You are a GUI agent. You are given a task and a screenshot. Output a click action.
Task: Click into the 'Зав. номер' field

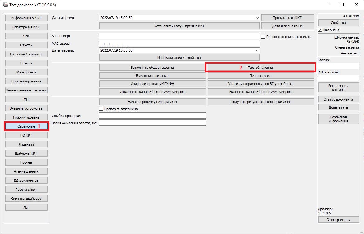pyautogui.click(x=179, y=36)
